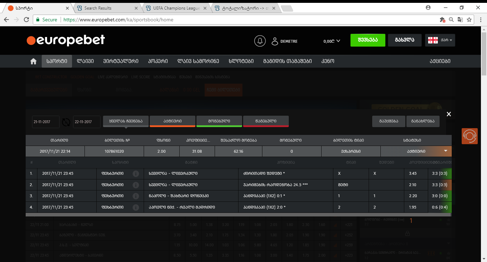Image resolution: width=487 pixels, height=262 pixels.
Task: Click the DEMETRE user profile icon
Action: (275, 41)
